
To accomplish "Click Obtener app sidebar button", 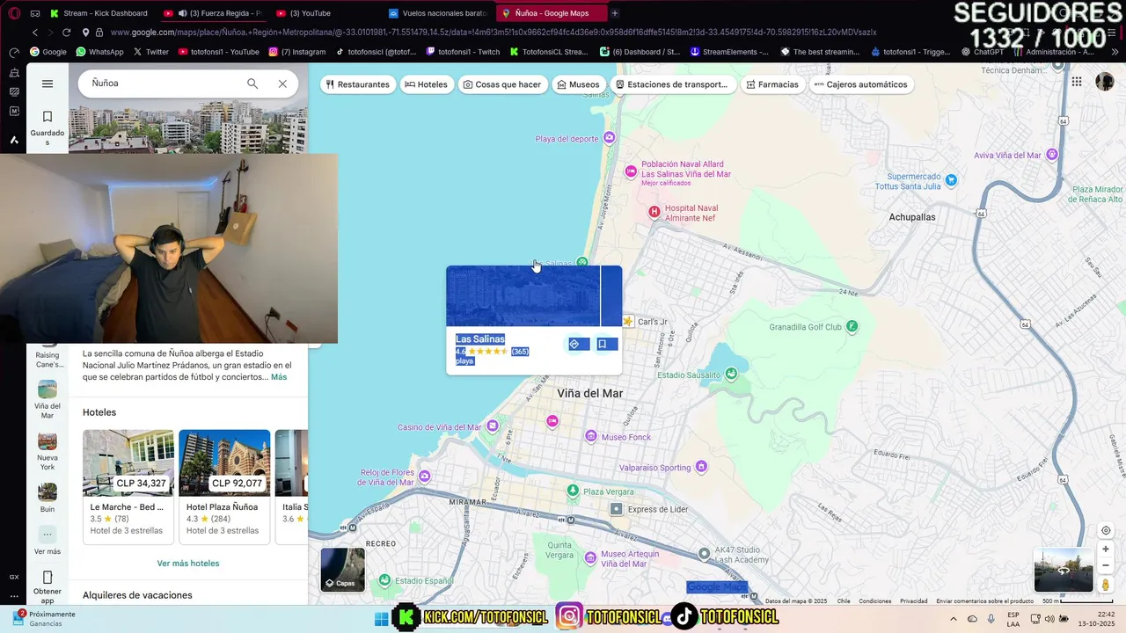I will click(x=48, y=587).
